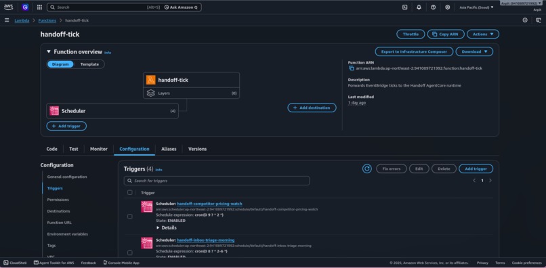Focus the Search for triggers field
This screenshot has width=546, height=268.
[x=217, y=181]
